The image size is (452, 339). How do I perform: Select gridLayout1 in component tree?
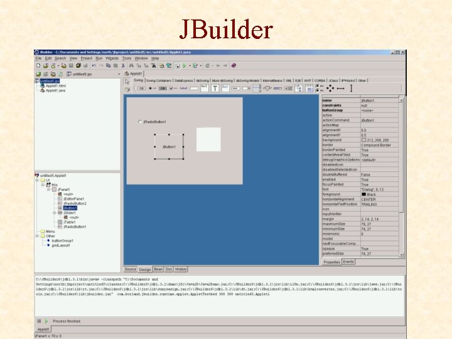61,245
